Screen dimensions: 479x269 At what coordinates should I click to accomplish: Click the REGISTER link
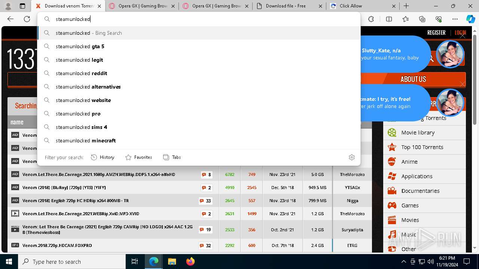click(436, 33)
